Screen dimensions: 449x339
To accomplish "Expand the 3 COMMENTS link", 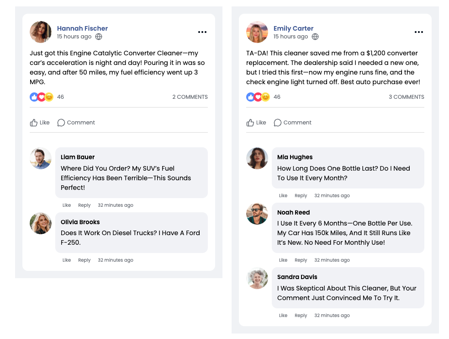I will [x=406, y=97].
